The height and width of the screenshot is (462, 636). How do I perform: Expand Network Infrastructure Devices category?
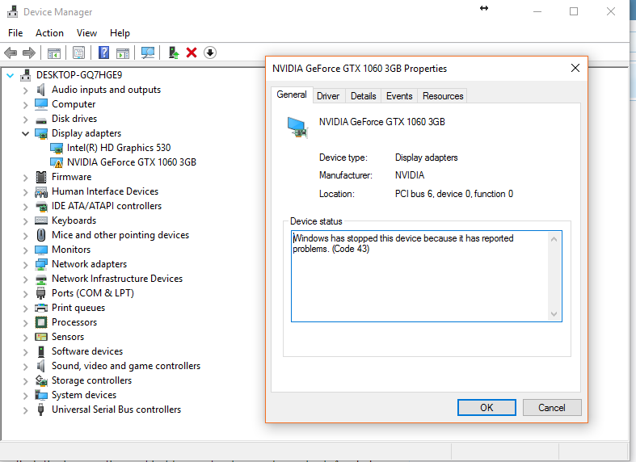tap(25, 279)
